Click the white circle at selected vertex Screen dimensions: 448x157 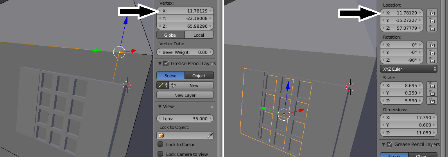click(x=119, y=52)
